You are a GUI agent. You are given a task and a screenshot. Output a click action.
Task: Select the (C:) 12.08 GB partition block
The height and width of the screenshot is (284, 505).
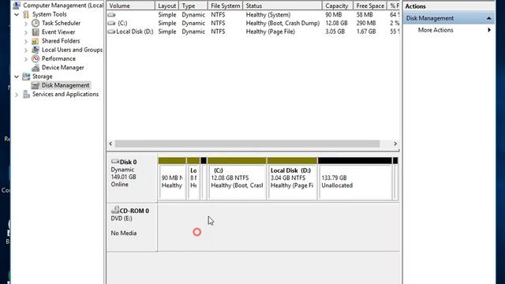(x=237, y=179)
